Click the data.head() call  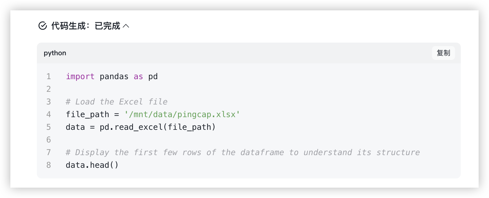(x=92, y=165)
